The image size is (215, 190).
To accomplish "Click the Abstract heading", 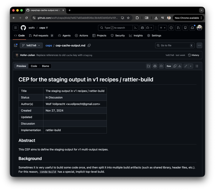I will tap(27, 140).
